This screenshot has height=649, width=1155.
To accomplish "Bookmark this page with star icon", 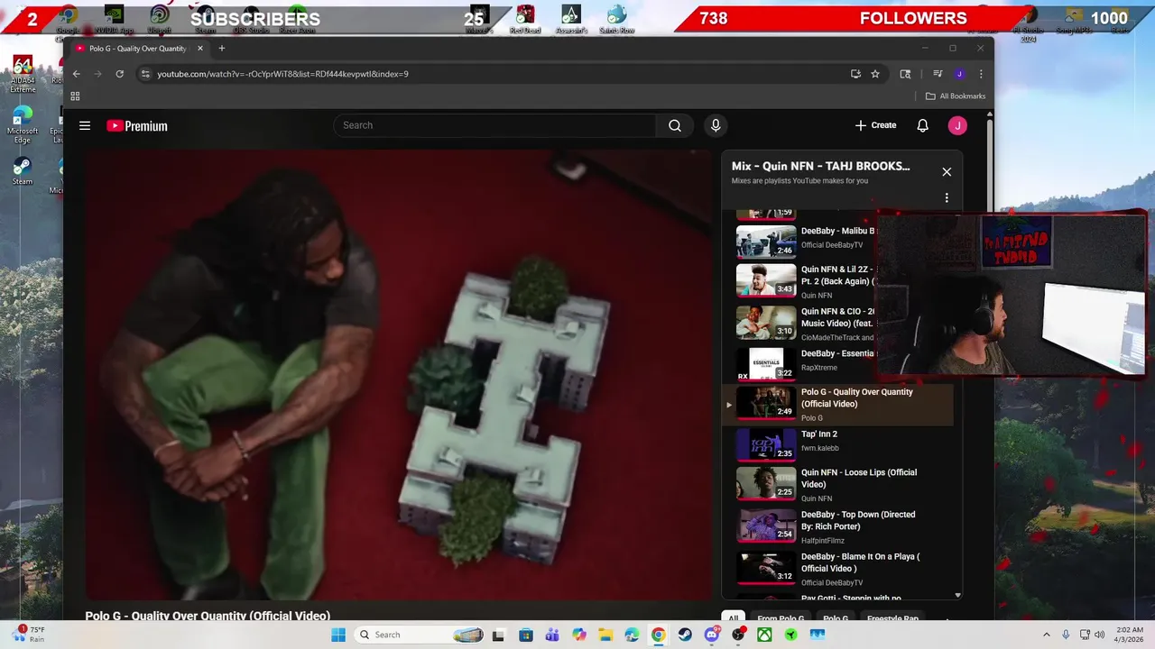I will pos(875,74).
